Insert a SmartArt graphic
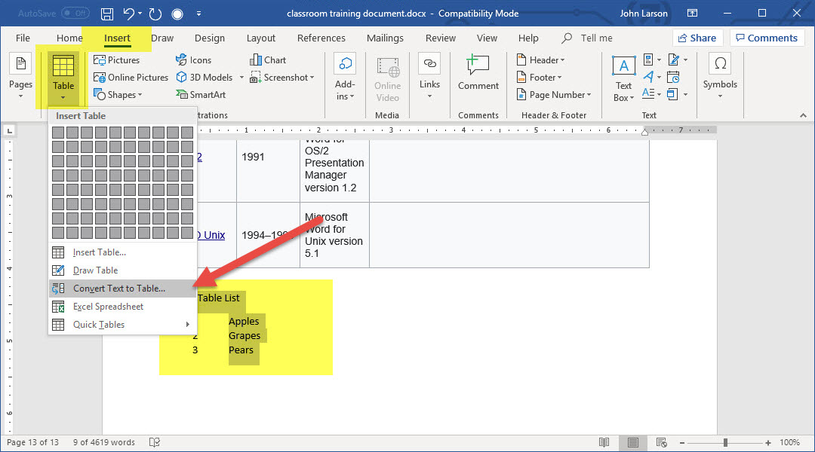Image resolution: width=815 pixels, height=452 pixels. pos(201,95)
